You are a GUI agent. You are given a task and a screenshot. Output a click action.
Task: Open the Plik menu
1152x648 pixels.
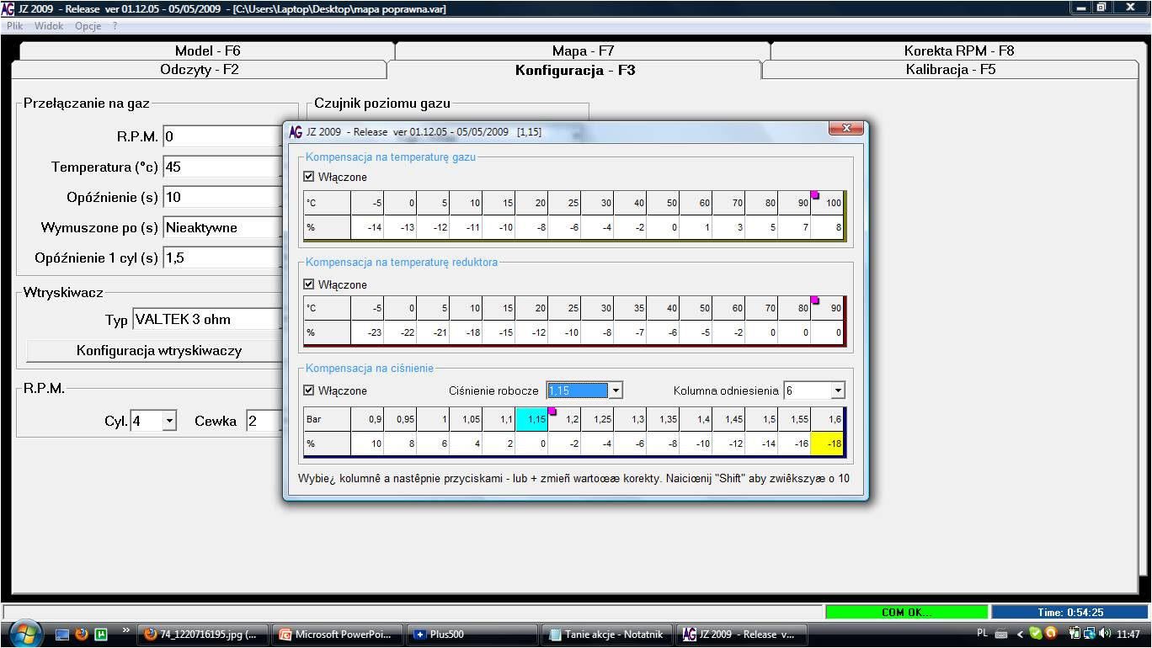15,26
